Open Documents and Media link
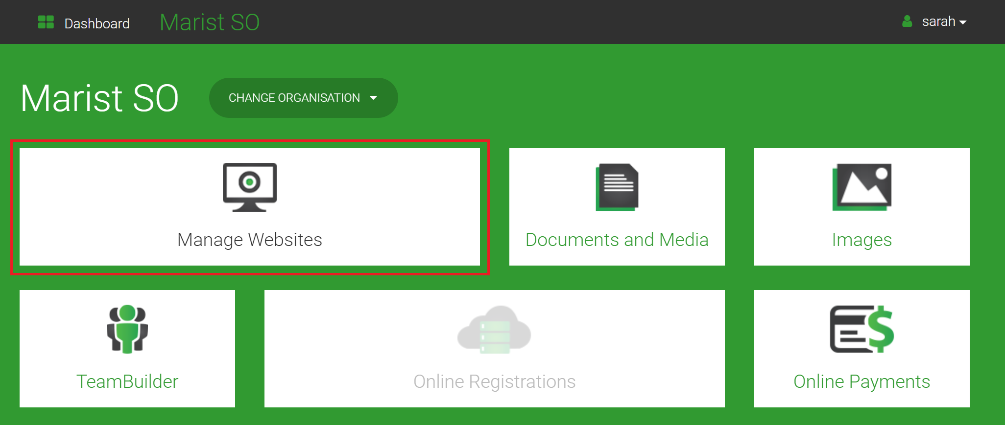 (617, 240)
